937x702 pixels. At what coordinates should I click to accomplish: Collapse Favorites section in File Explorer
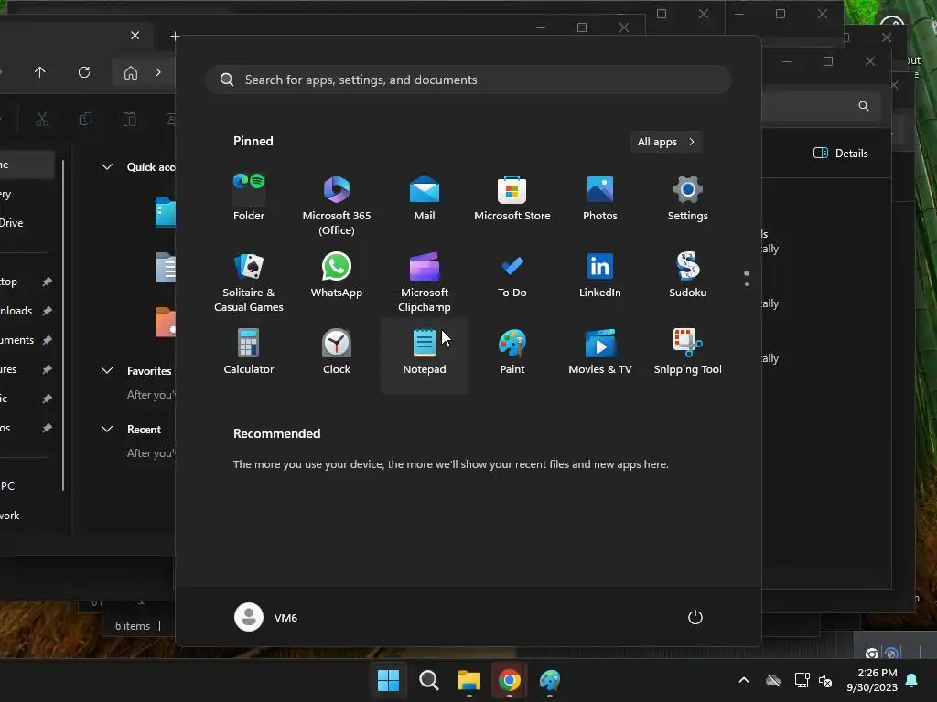107,371
